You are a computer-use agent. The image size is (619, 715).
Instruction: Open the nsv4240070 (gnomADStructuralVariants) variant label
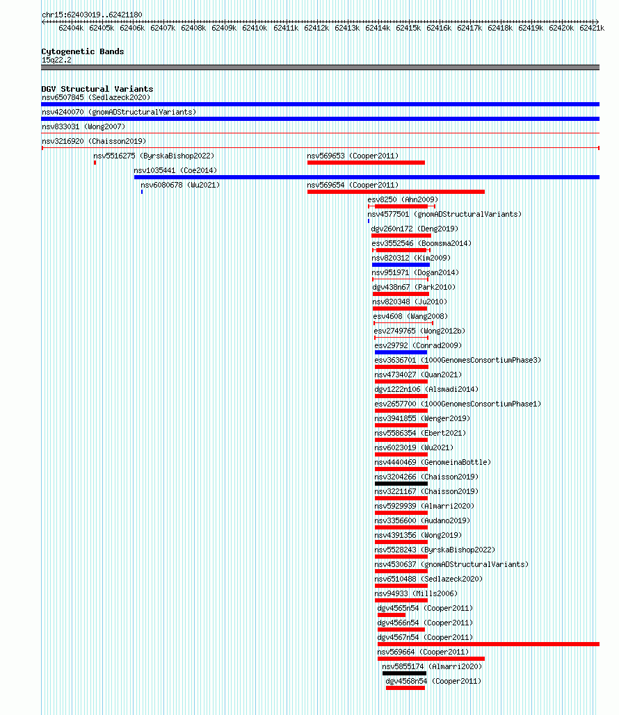119,112
